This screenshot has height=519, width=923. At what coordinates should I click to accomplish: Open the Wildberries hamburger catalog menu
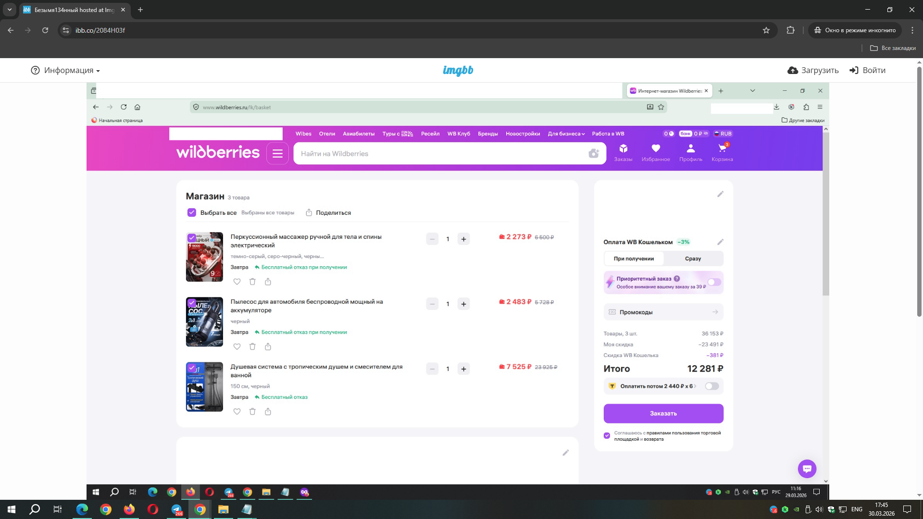(277, 153)
